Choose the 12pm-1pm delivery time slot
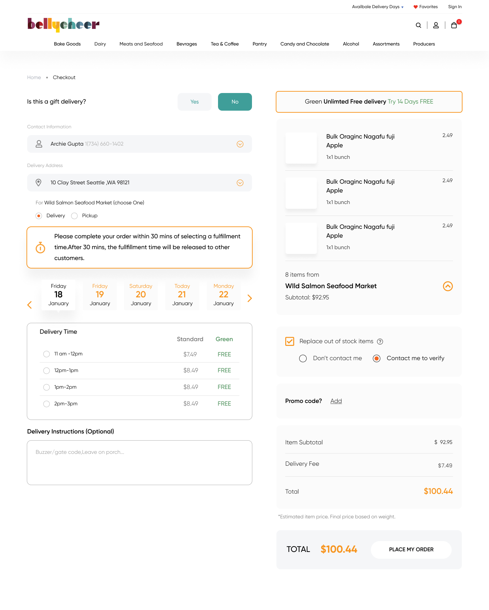 (x=47, y=371)
